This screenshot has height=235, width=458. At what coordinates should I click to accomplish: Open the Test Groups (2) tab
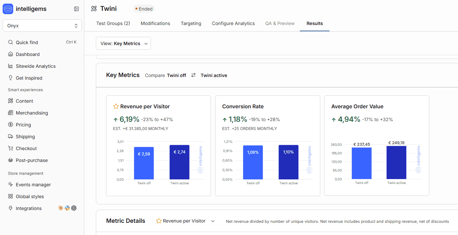coord(113,23)
